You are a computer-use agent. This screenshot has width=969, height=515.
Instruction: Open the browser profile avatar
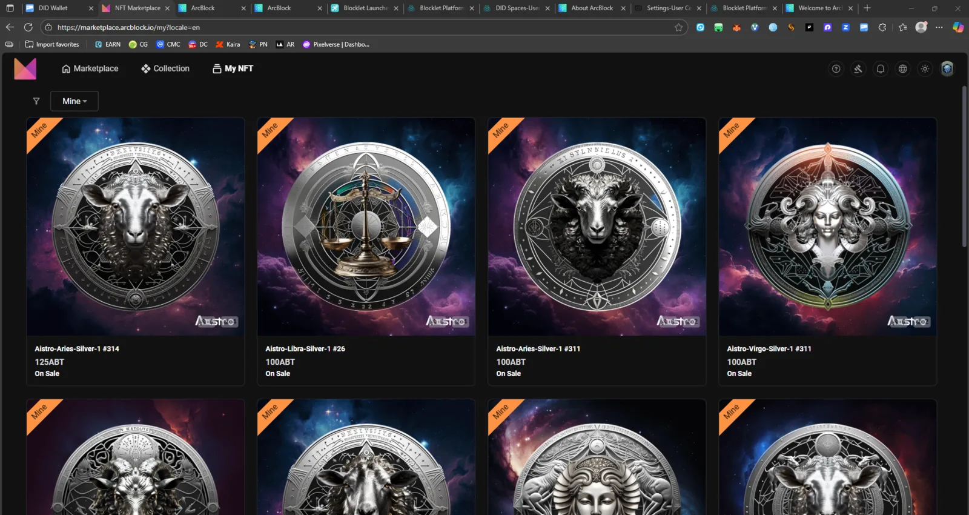click(x=921, y=27)
